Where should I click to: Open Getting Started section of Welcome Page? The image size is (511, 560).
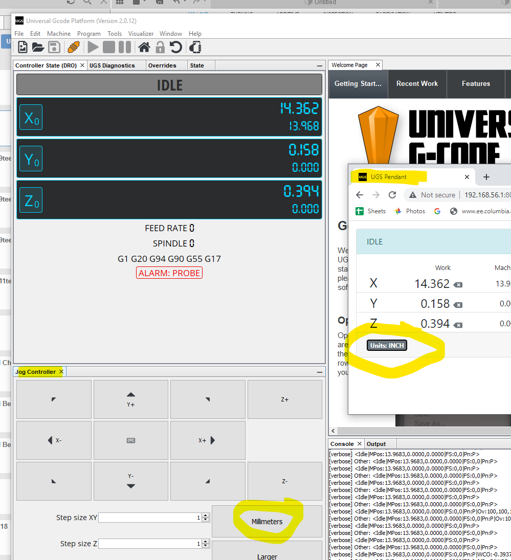coord(358,83)
